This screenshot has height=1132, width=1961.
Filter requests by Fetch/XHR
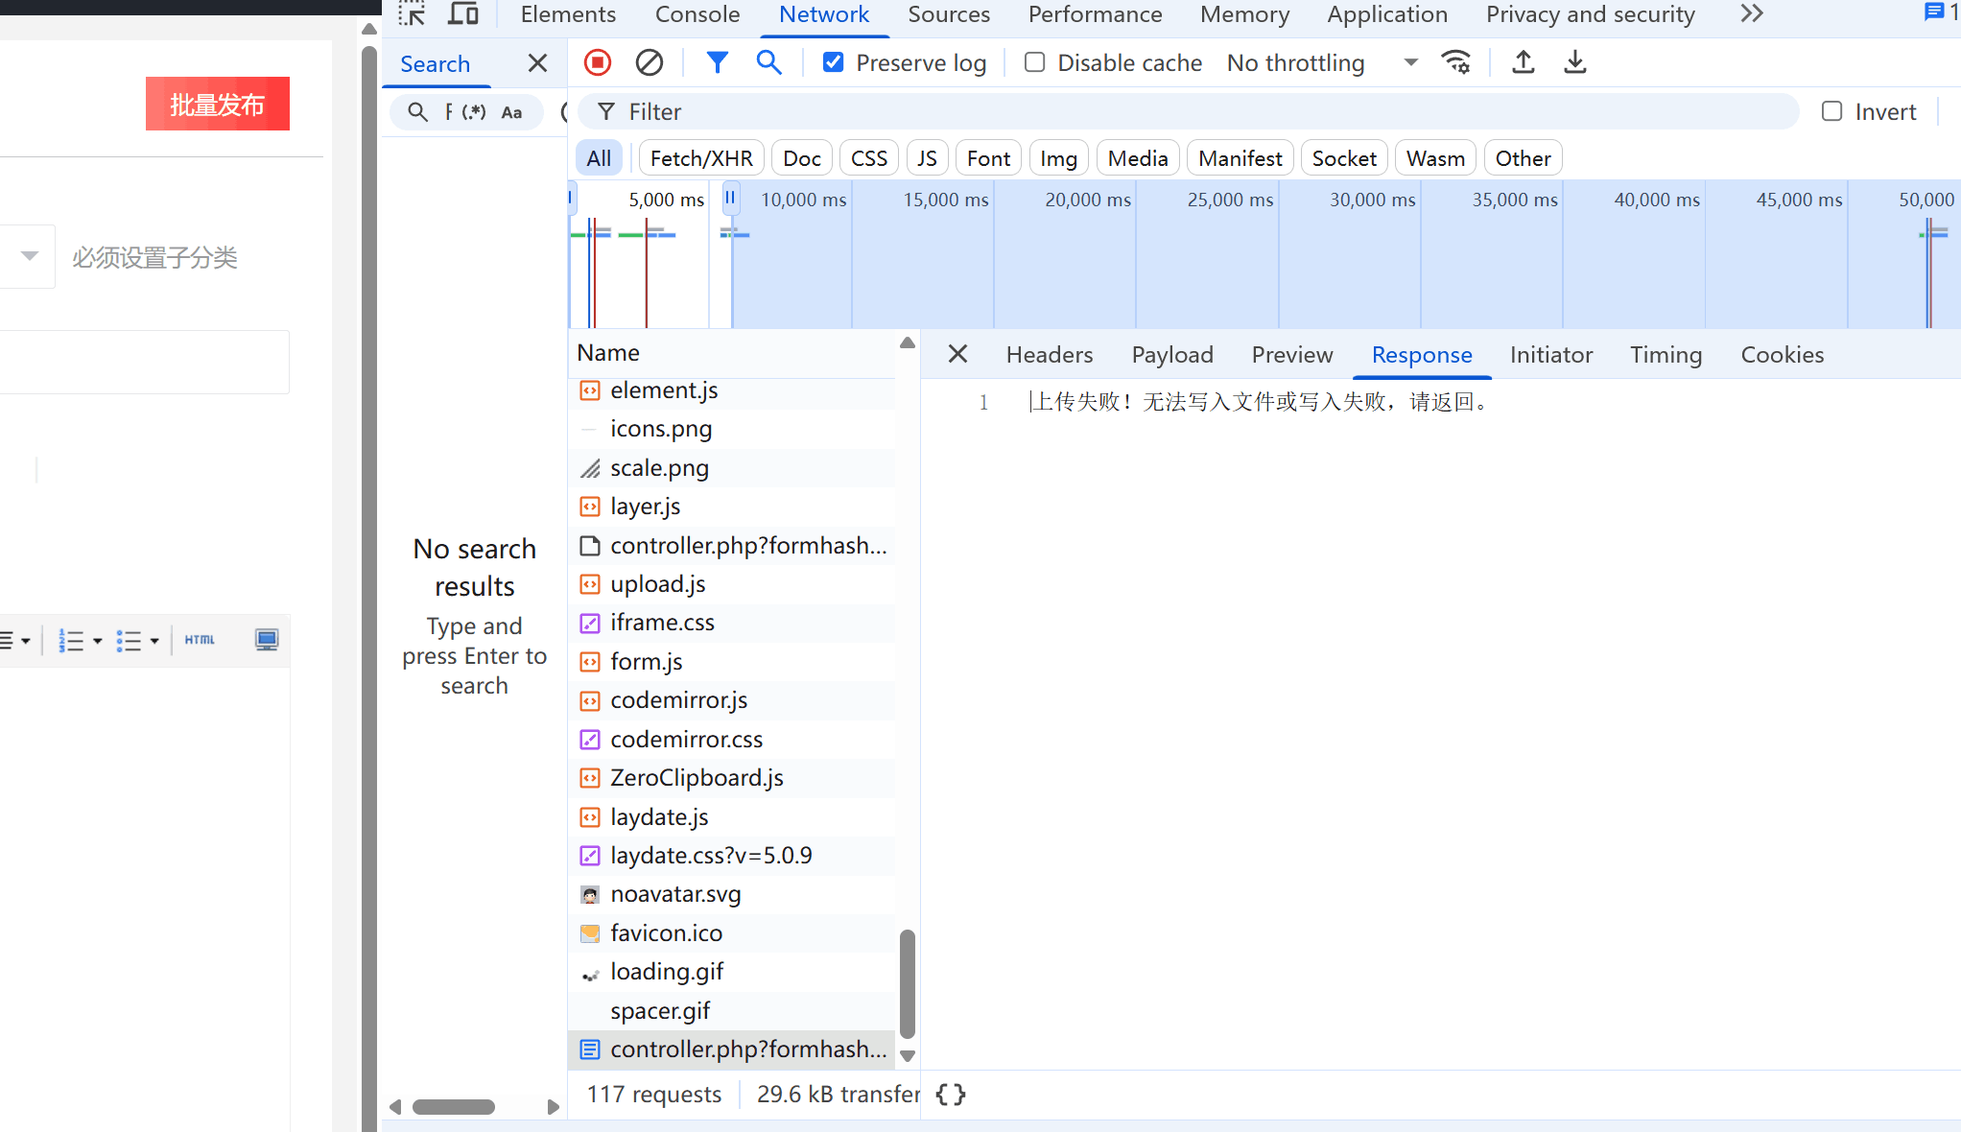700,159
